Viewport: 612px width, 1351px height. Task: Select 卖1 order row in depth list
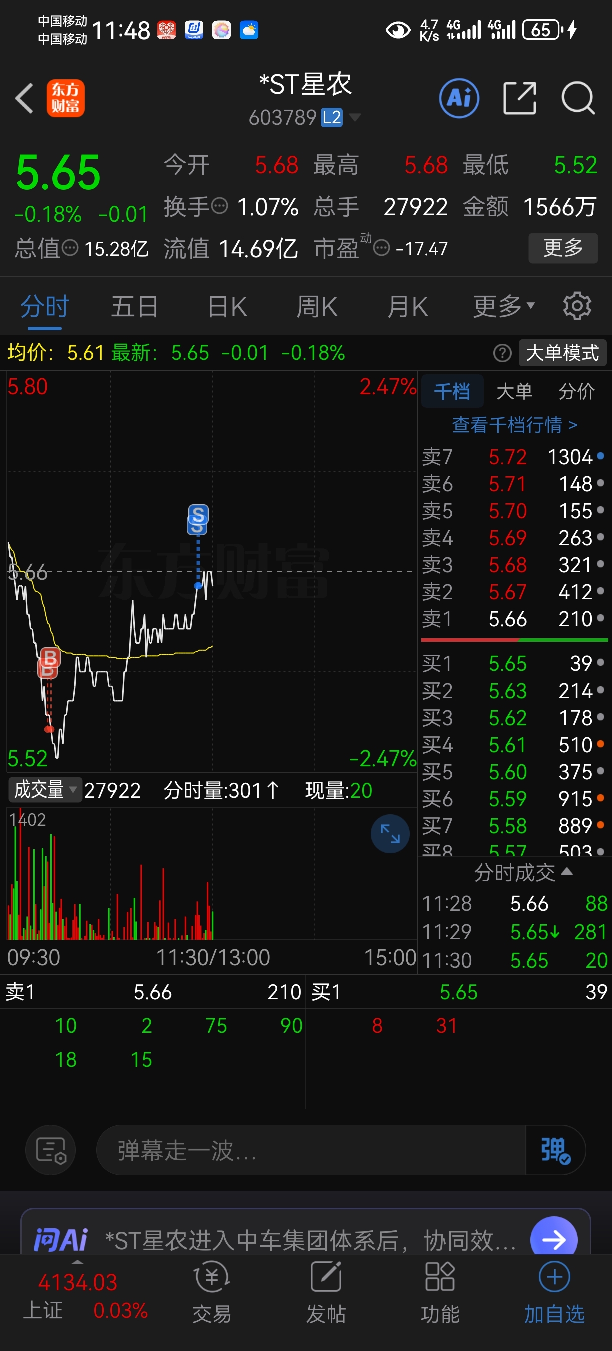[x=513, y=619]
